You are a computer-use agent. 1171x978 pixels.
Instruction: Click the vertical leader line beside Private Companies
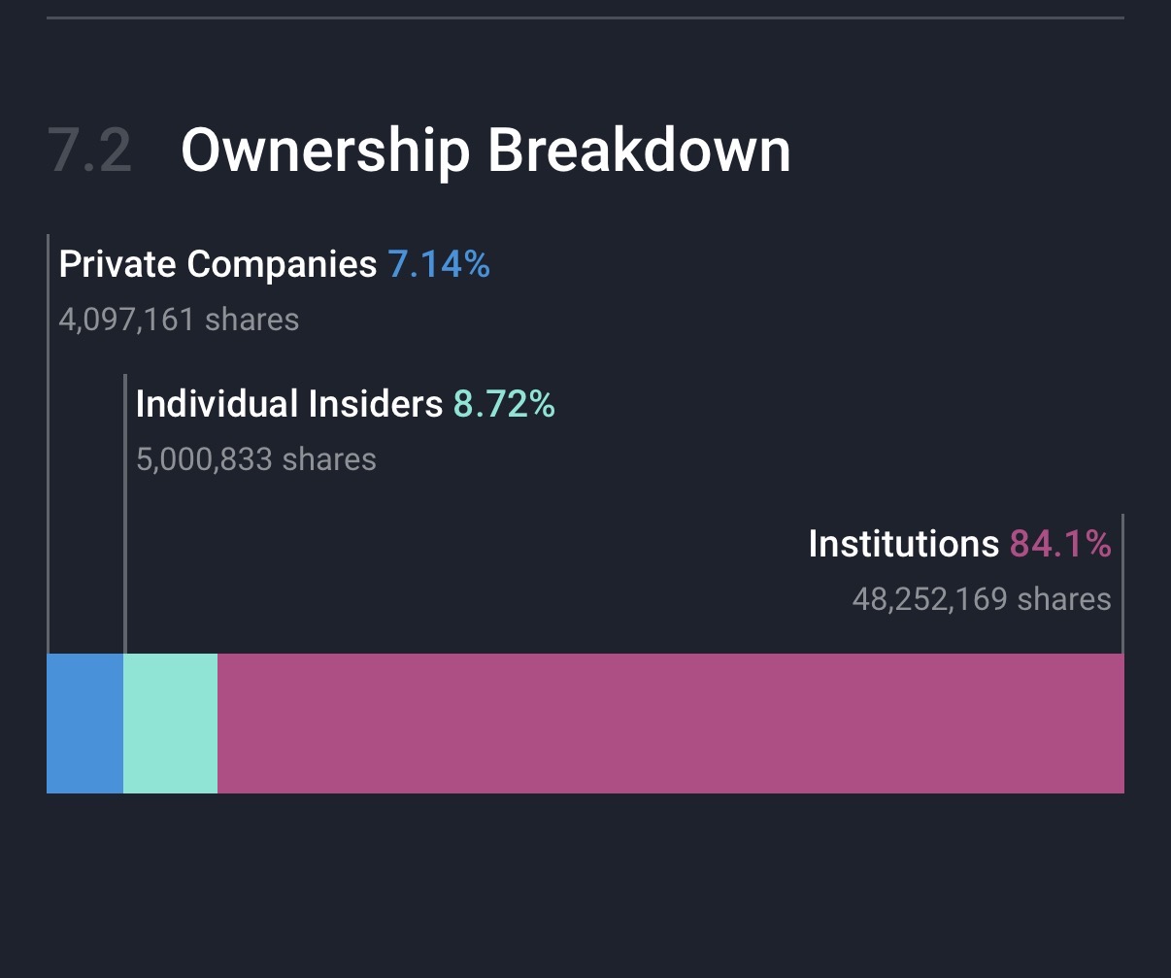(48, 437)
